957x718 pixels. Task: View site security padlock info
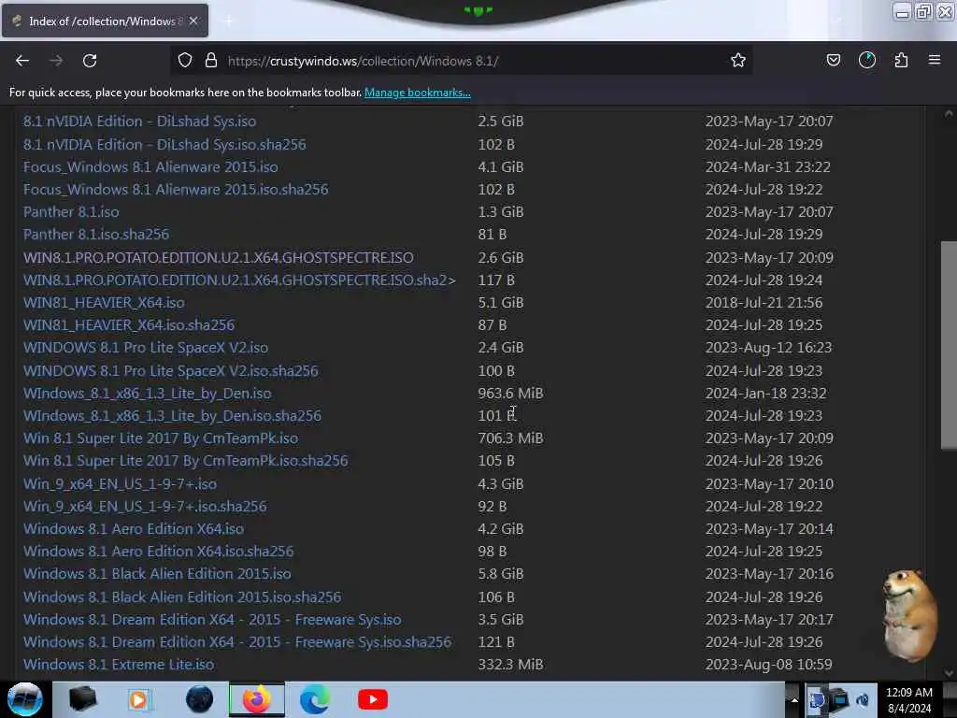pos(211,61)
